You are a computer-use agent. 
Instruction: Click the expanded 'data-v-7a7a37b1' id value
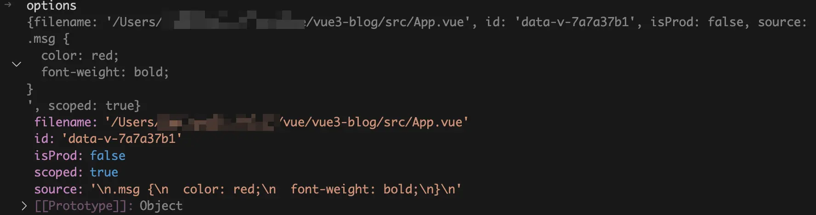122,139
